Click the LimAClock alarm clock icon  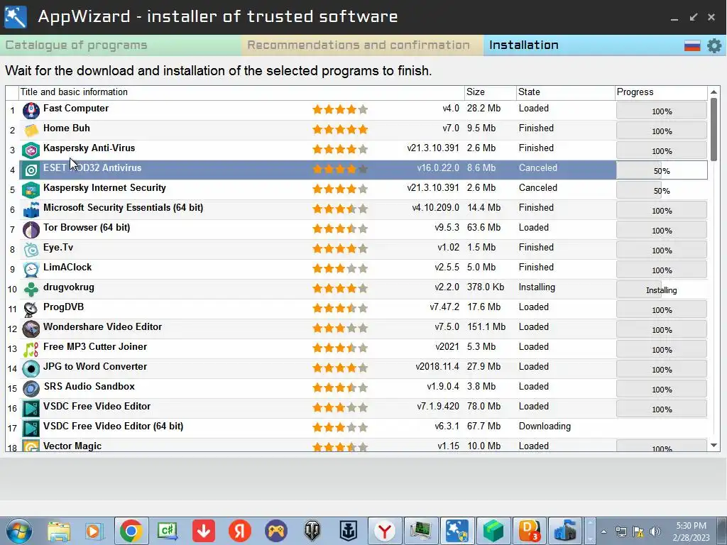point(31,270)
